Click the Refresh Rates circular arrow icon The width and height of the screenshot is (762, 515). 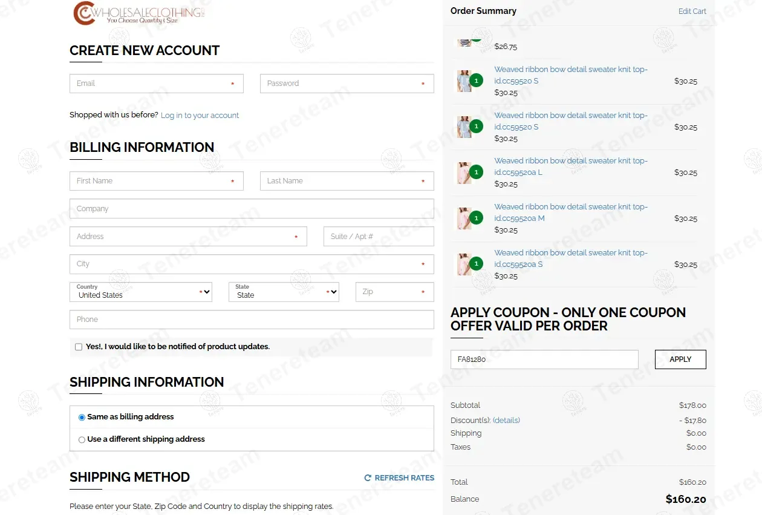point(368,478)
